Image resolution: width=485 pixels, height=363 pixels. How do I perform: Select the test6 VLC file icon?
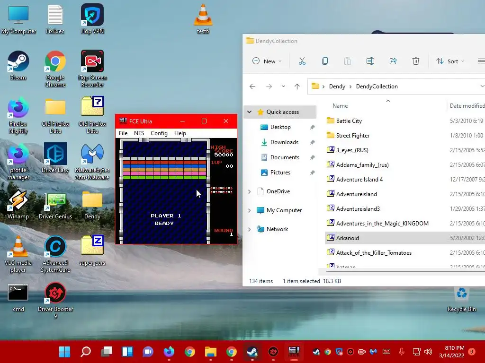pyautogui.click(x=203, y=19)
